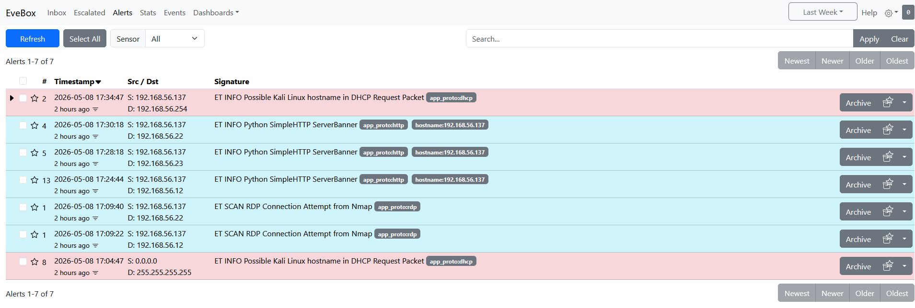Viewport: 915px width, 308px height.
Task: Click the event counter badge next to the gear
Action: [908, 12]
